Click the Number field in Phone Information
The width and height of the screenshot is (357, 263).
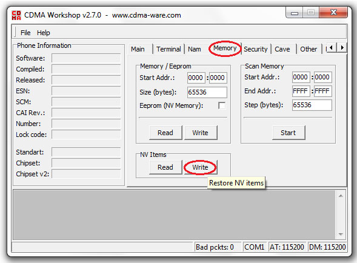tap(86, 124)
